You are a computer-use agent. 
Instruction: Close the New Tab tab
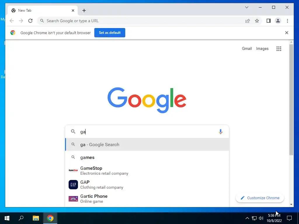[73, 10]
